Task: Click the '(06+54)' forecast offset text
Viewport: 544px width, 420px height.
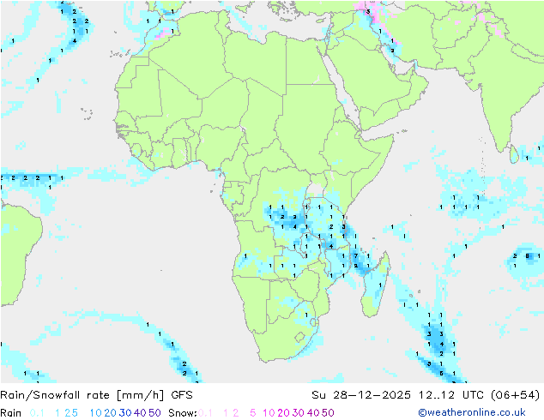Action: [x=516, y=395]
